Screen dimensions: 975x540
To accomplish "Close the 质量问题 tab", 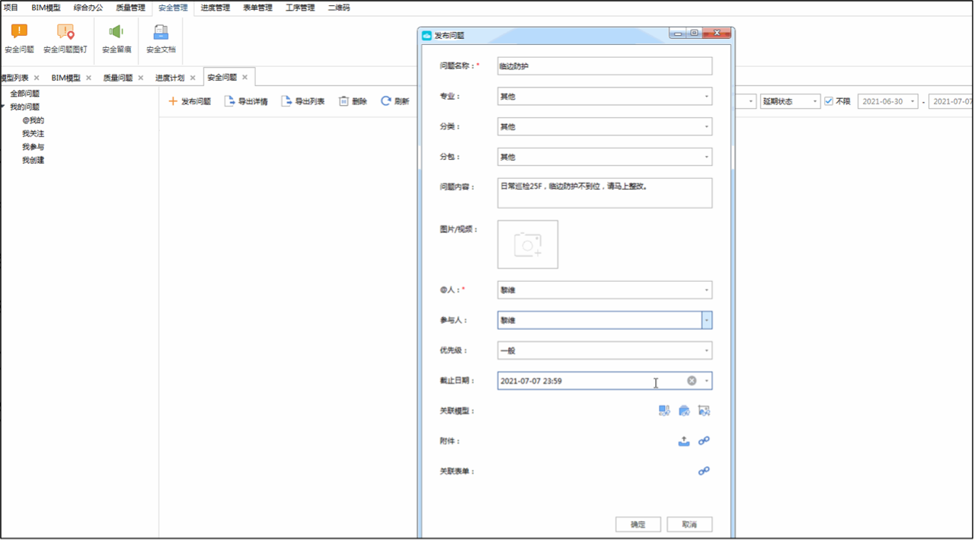I will [140, 78].
